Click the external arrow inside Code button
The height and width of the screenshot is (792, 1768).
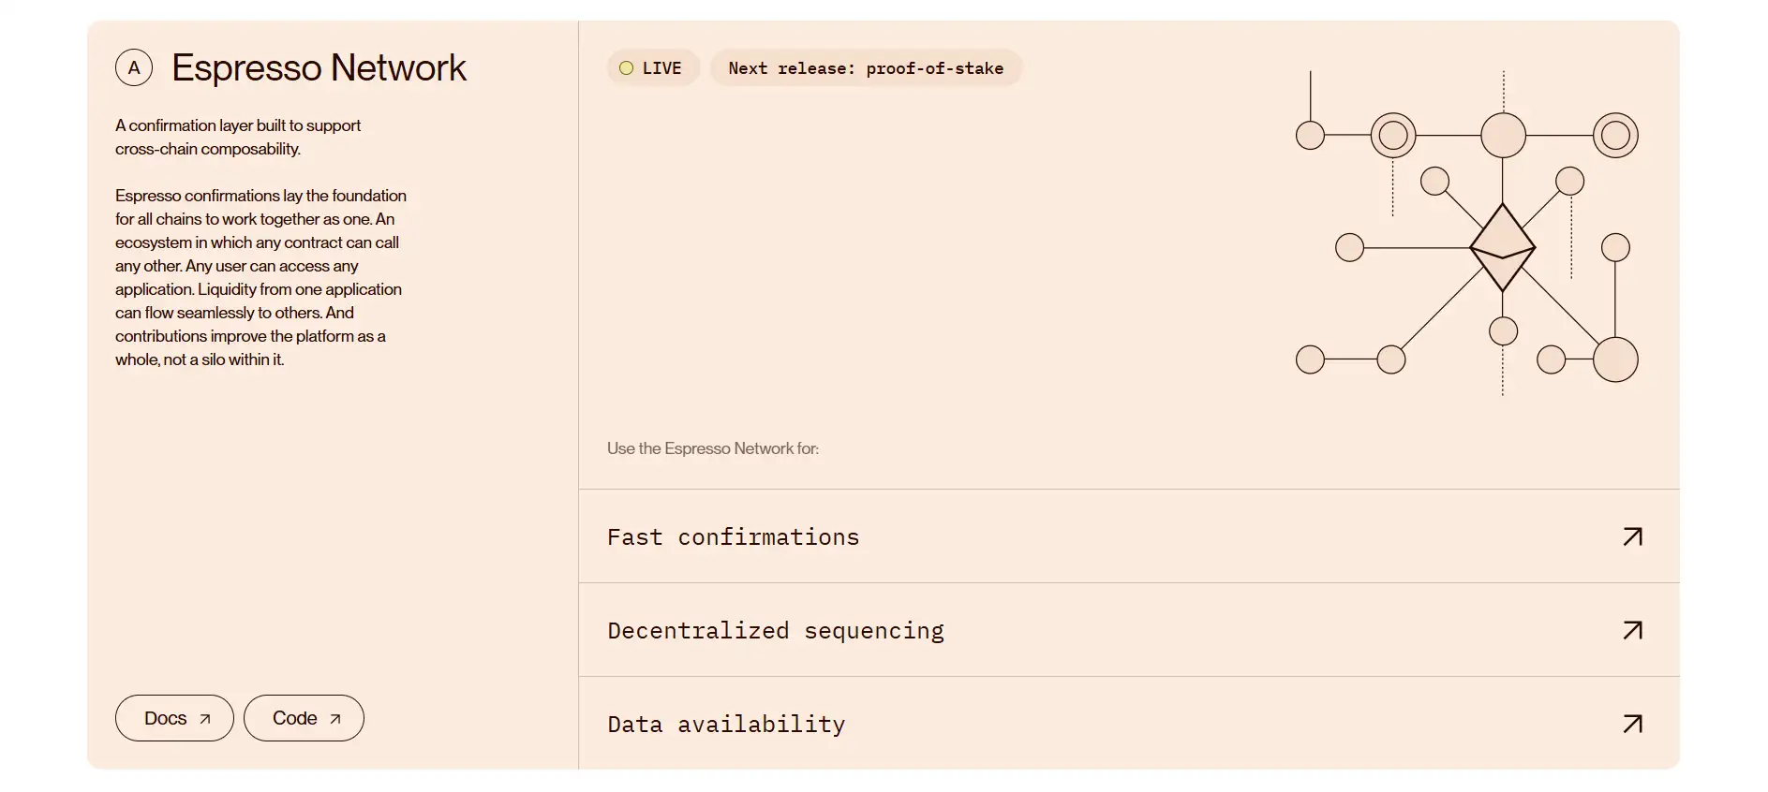click(334, 719)
